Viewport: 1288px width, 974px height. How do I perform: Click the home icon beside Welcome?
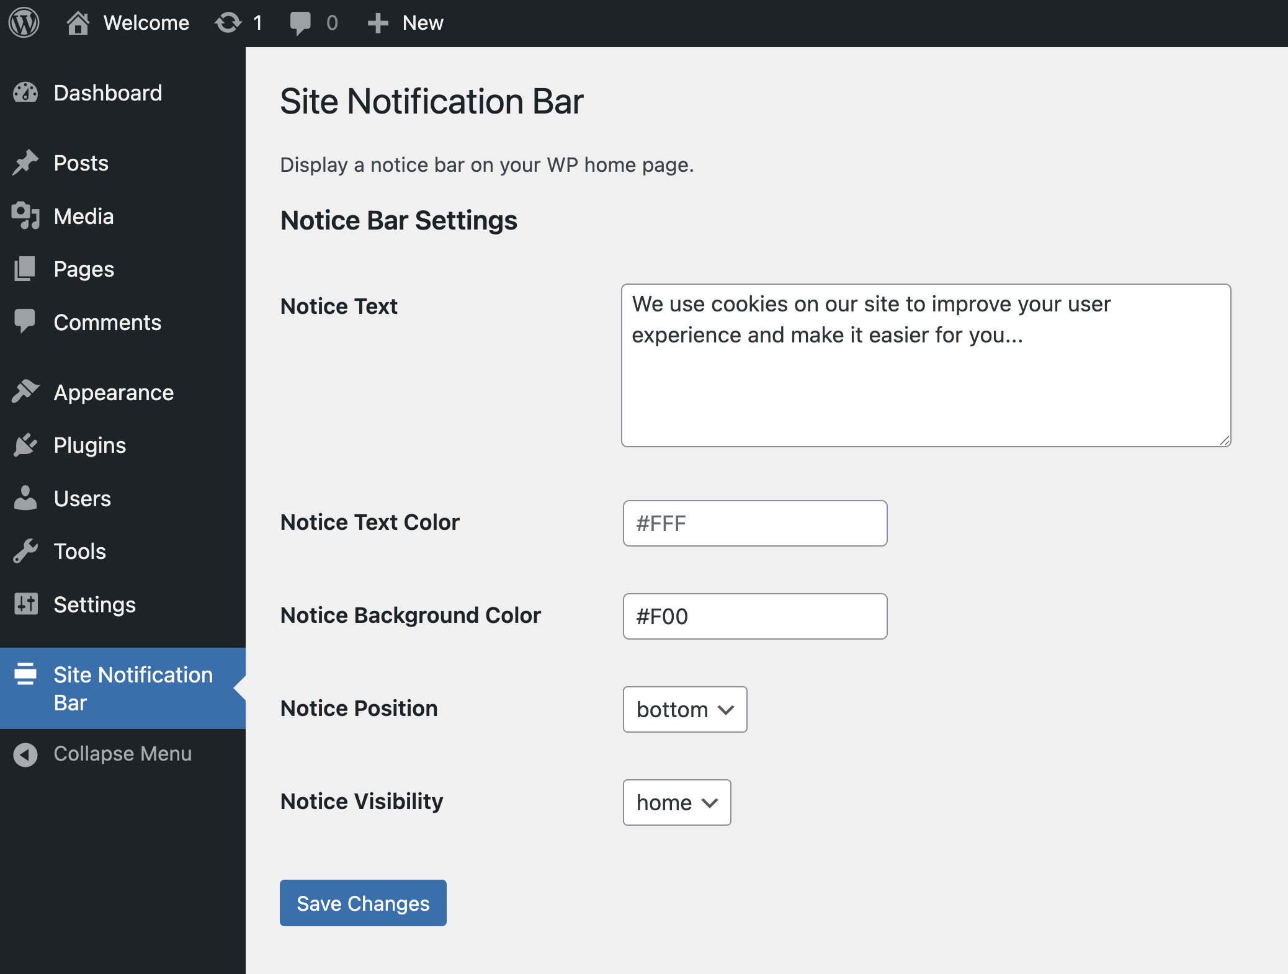(x=78, y=23)
